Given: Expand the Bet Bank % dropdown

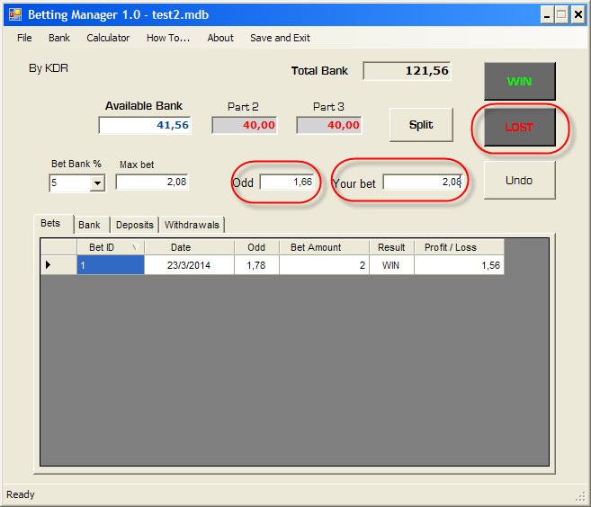Looking at the screenshot, I should pyautogui.click(x=96, y=182).
